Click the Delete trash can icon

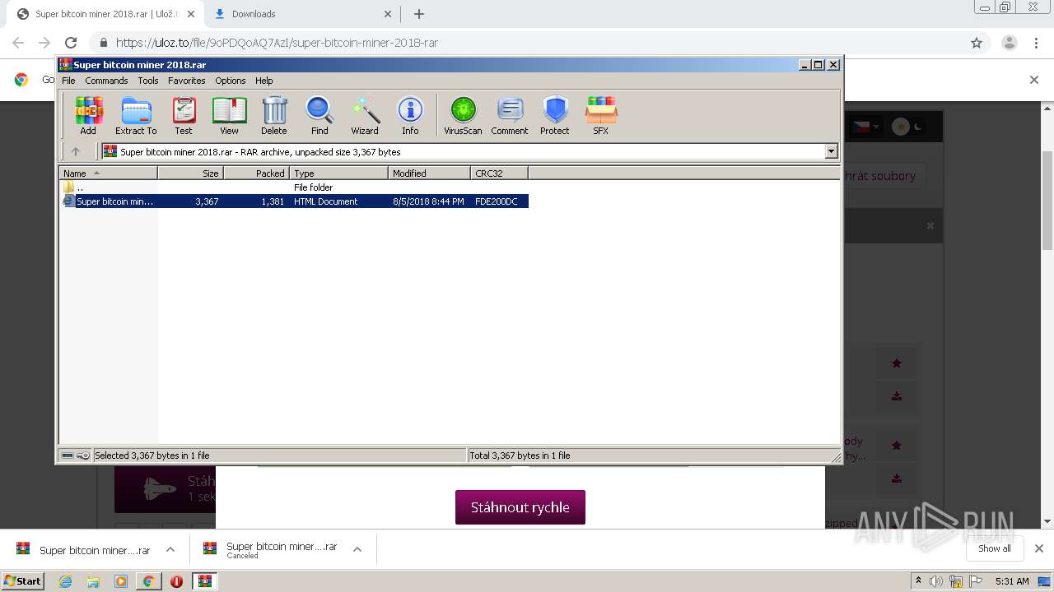(x=274, y=115)
